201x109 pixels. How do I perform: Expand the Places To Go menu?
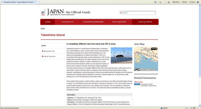[67, 22]
